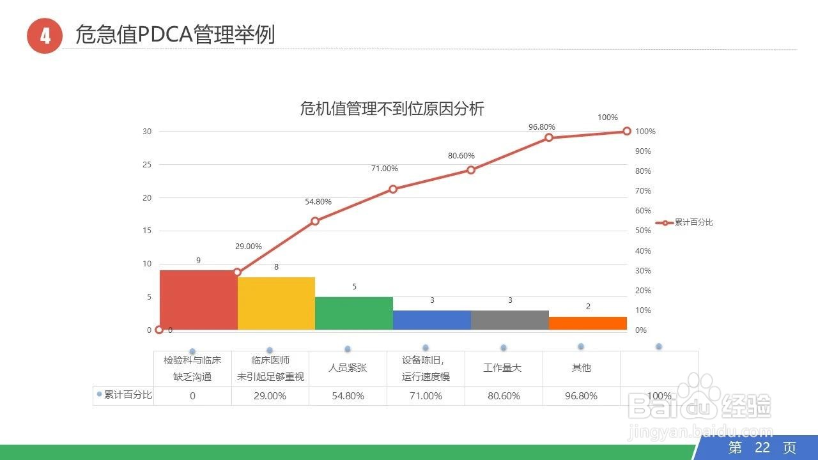Select the 29.00% cell in the data table
The image size is (818, 460).
[x=270, y=396]
